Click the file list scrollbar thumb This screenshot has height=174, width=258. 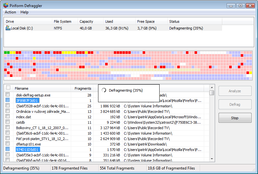[x=212, y=93]
